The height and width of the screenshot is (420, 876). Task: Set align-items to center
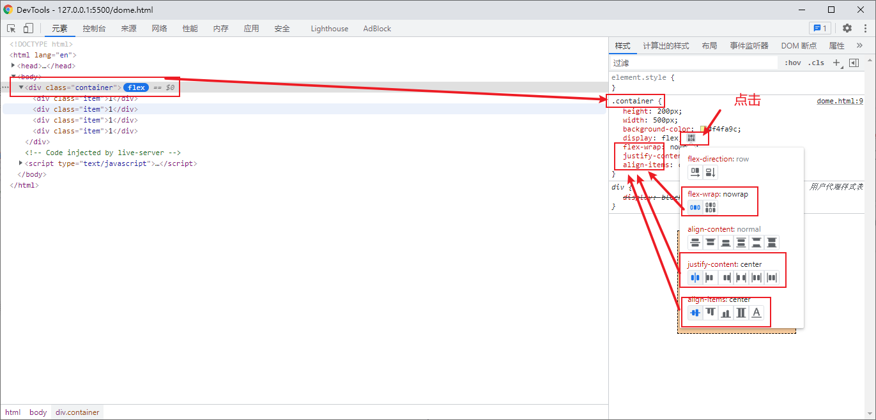(695, 312)
